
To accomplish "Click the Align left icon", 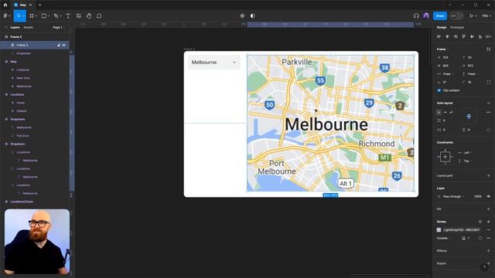I will 439,36.
